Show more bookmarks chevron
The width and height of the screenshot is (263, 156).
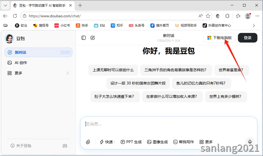254,26
